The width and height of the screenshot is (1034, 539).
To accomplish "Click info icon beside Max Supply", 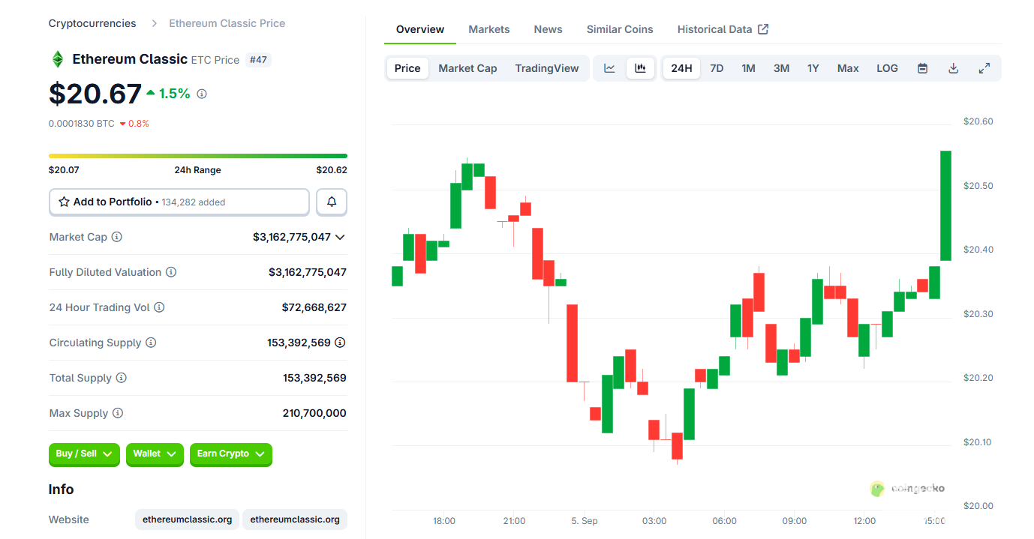I will coord(118,413).
